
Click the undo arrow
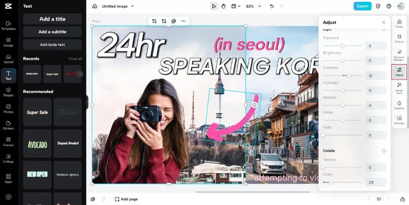point(272,6)
